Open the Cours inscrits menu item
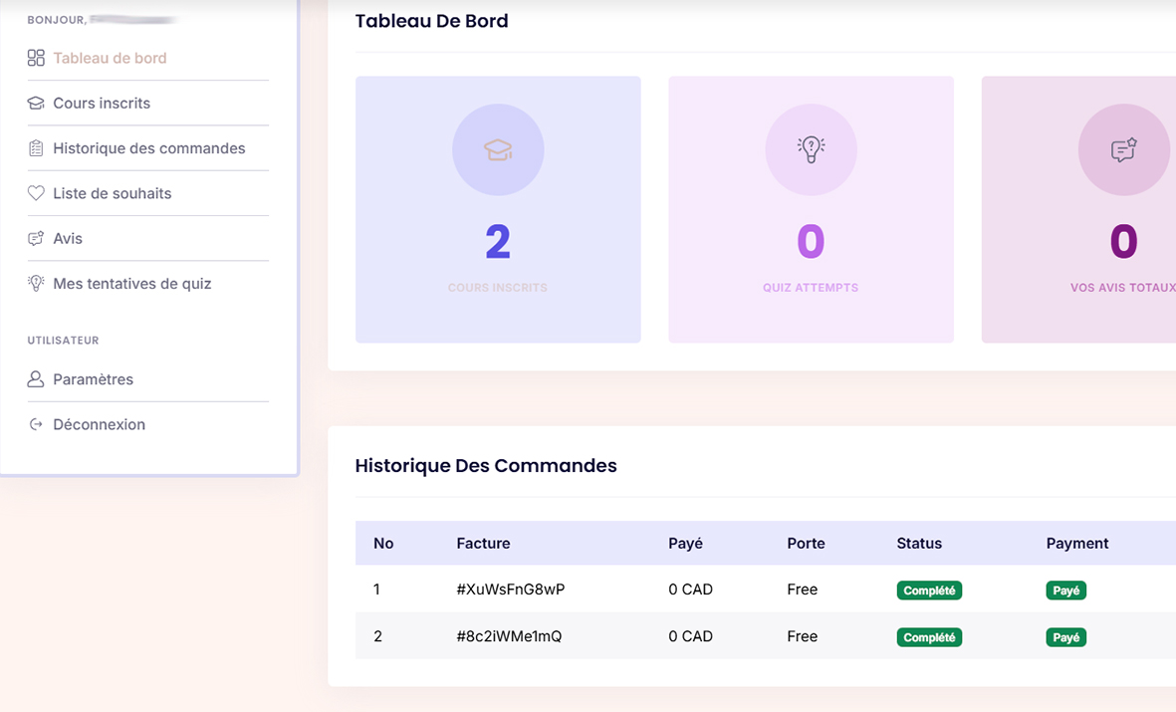This screenshot has width=1176, height=712. coord(102,104)
